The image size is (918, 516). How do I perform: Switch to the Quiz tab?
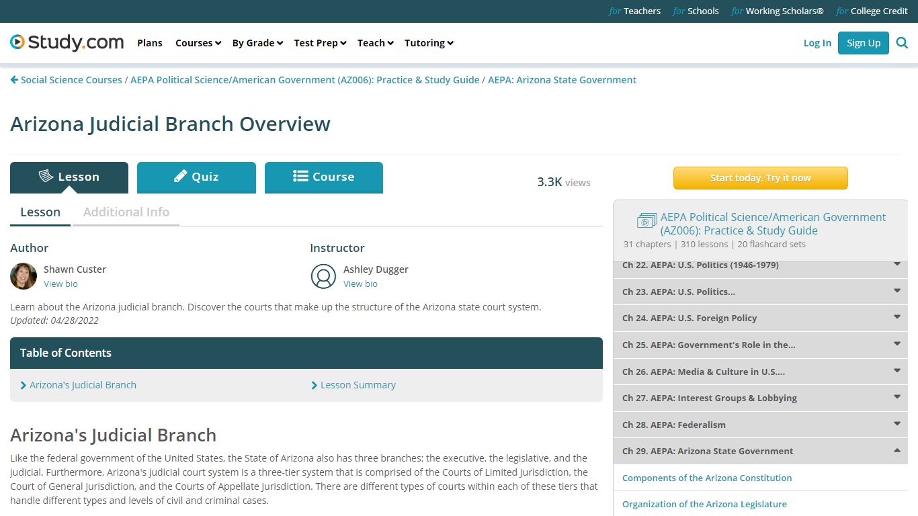(x=196, y=177)
